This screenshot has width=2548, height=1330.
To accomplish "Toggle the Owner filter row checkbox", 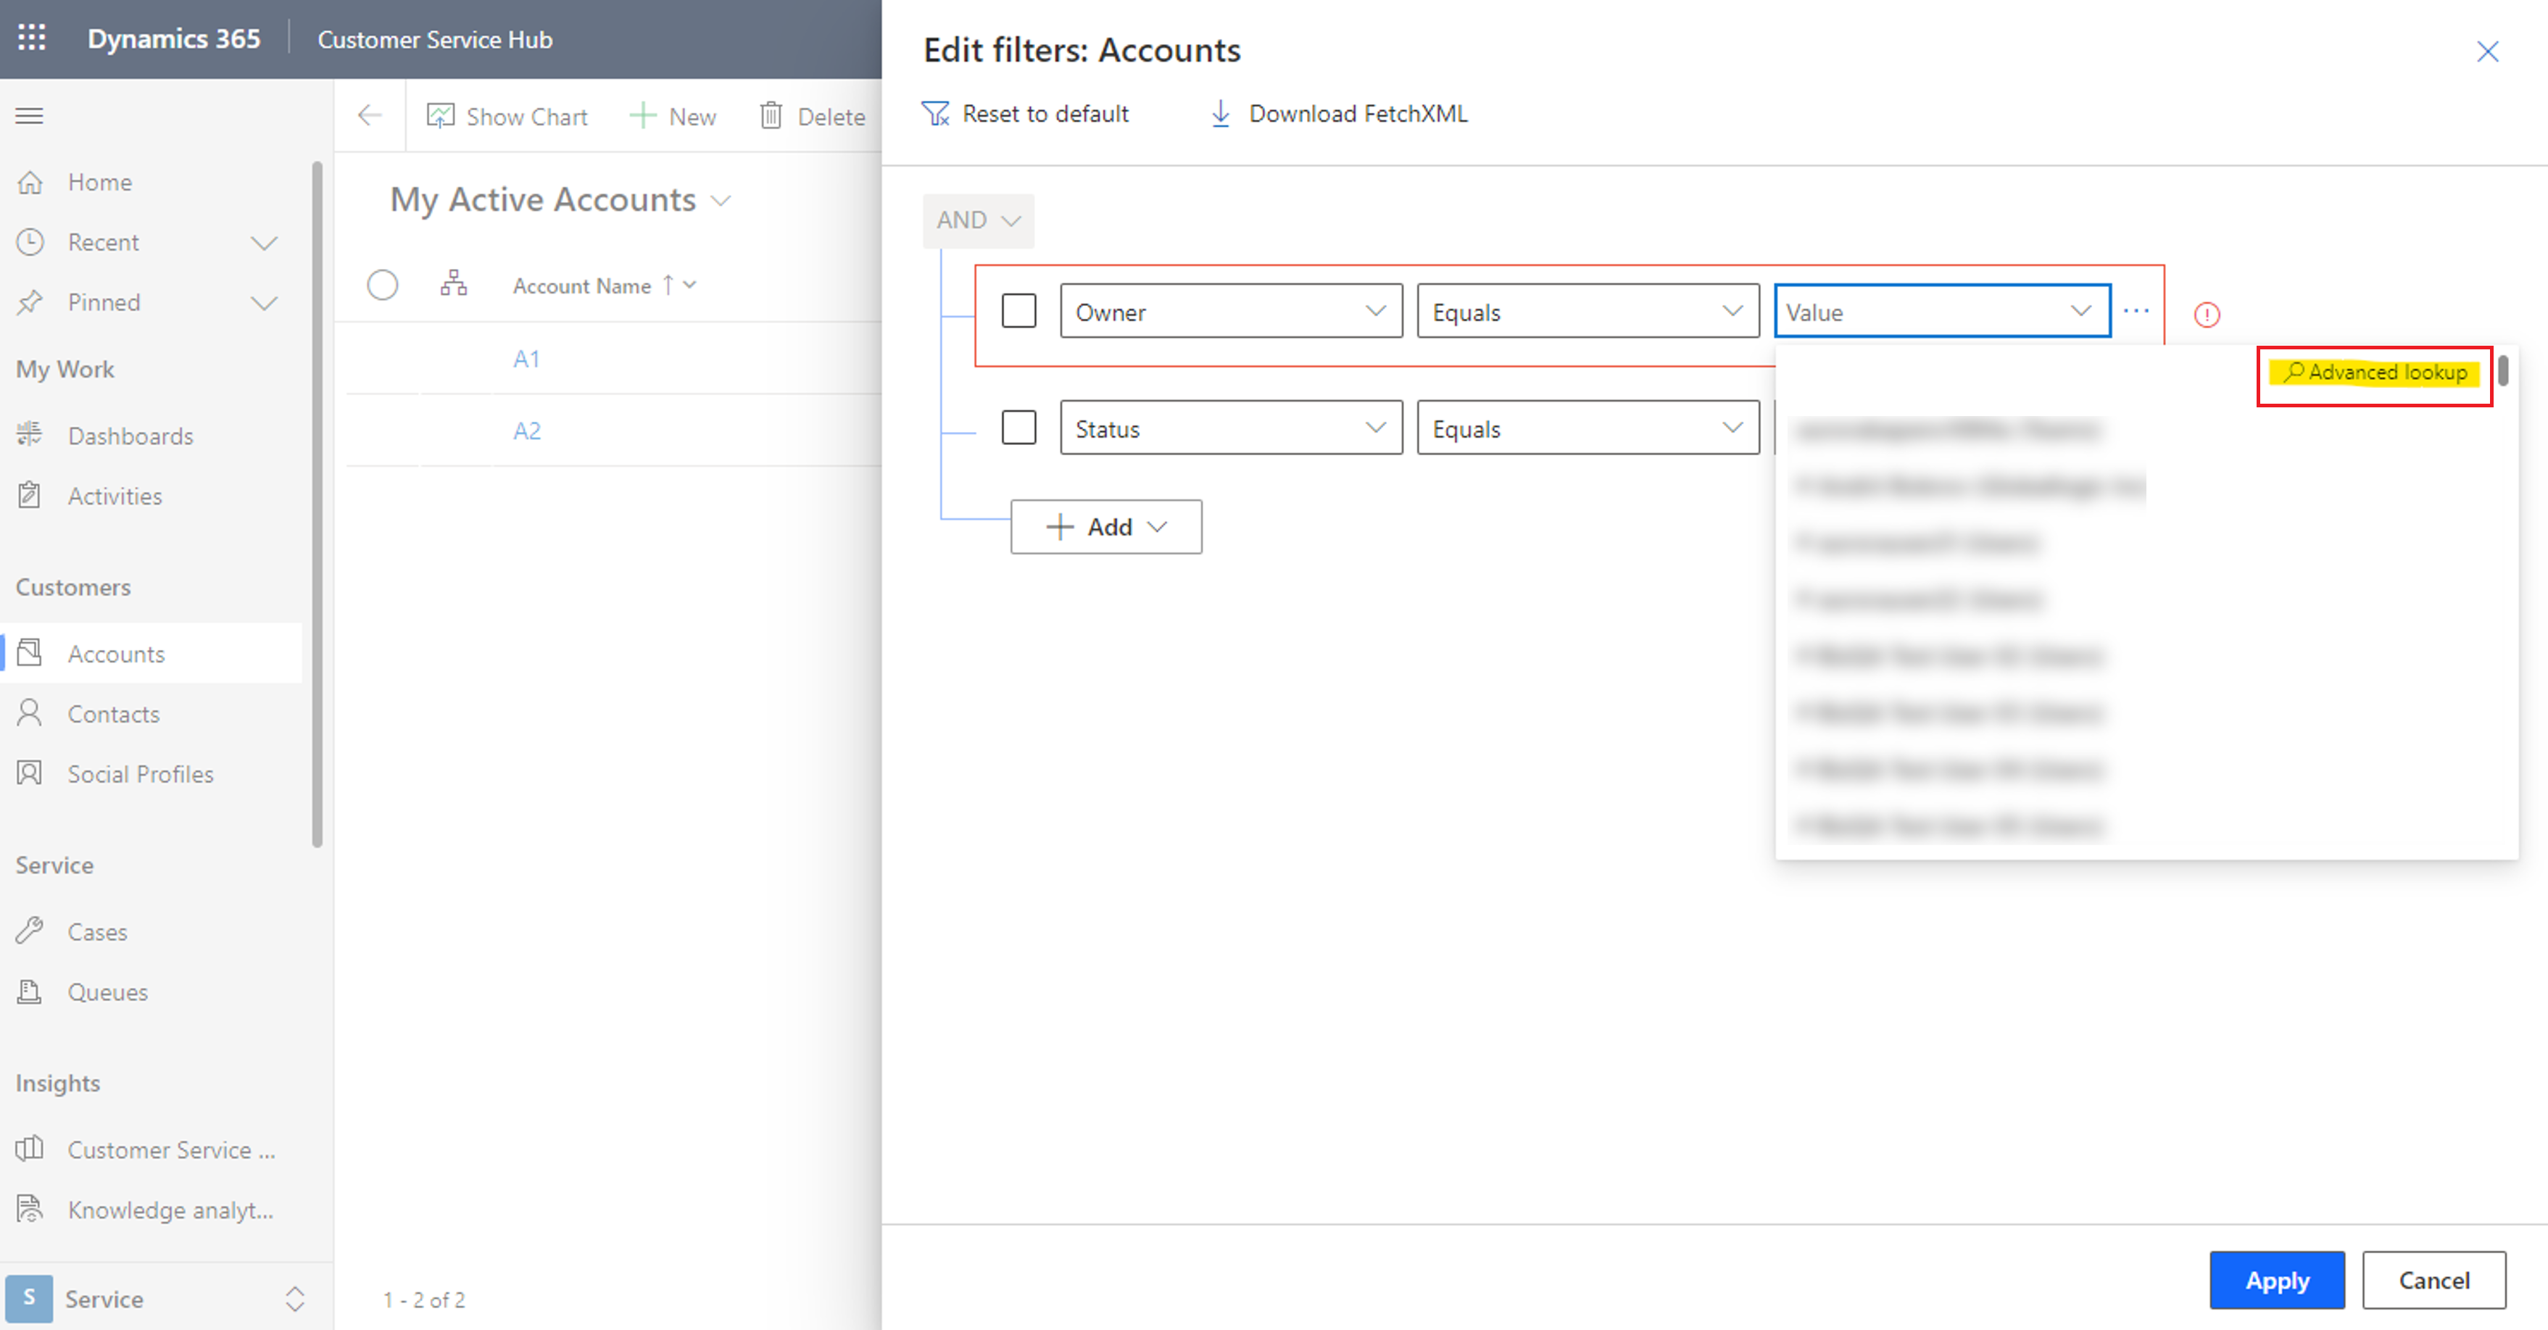I will point(1018,312).
